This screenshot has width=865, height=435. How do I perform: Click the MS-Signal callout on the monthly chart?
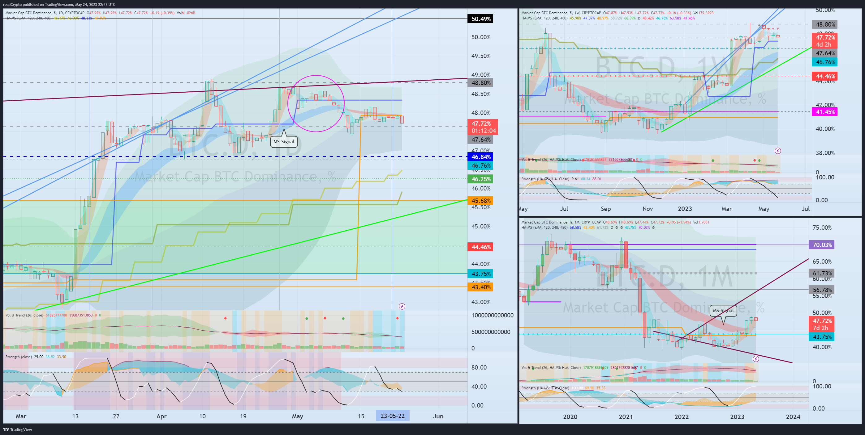pos(723,310)
